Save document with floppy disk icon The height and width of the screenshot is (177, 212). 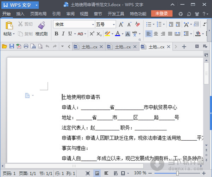click(12, 46)
